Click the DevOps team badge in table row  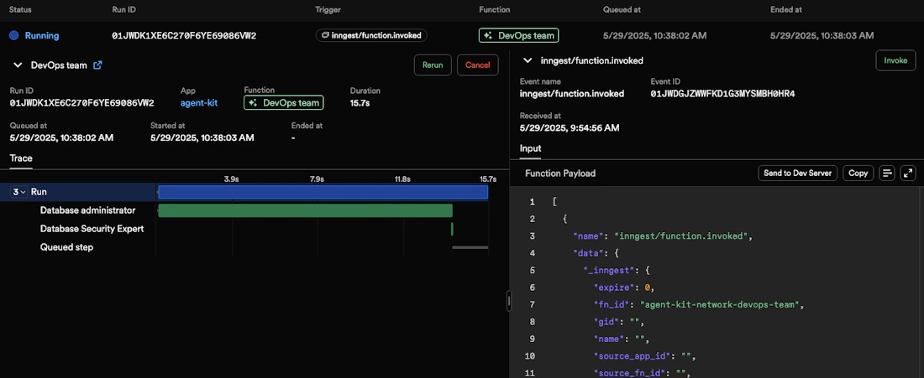518,35
